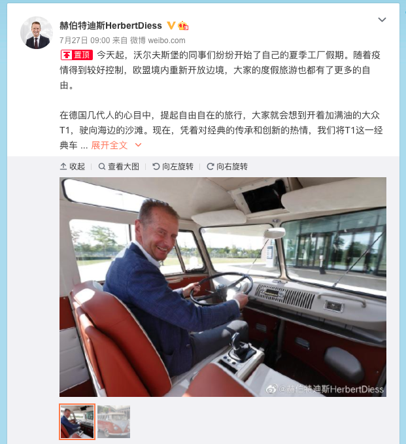Screen dimensions: 406x444
Task: Click the counterclockwise rotate arrow icon
Action: pyautogui.click(x=156, y=167)
